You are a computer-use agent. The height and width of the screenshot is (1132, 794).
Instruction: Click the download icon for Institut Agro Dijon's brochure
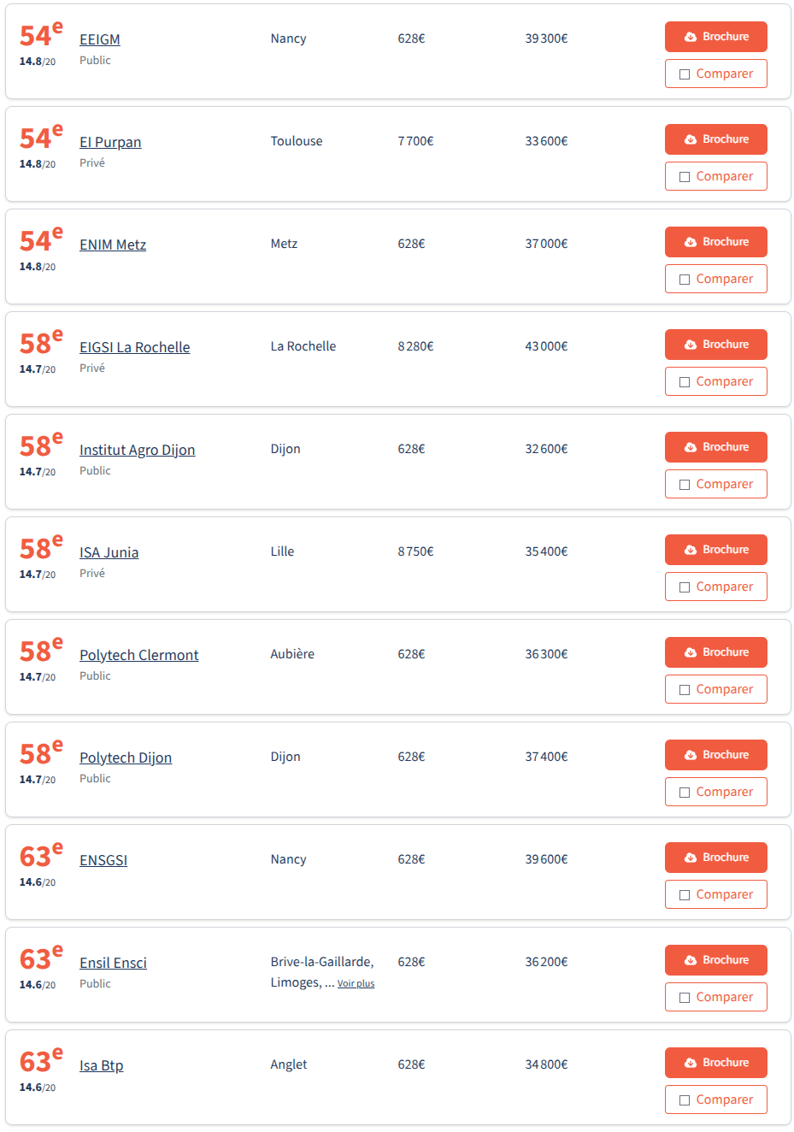point(691,447)
